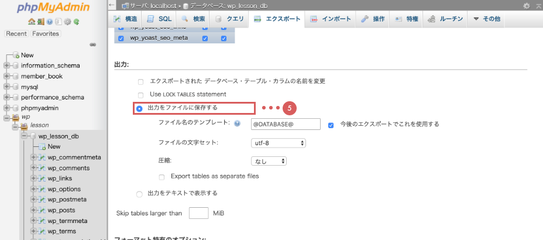543x240 pixels.
Task: Click the home icon under phpMyAdmin logo
Action: click(31, 22)
